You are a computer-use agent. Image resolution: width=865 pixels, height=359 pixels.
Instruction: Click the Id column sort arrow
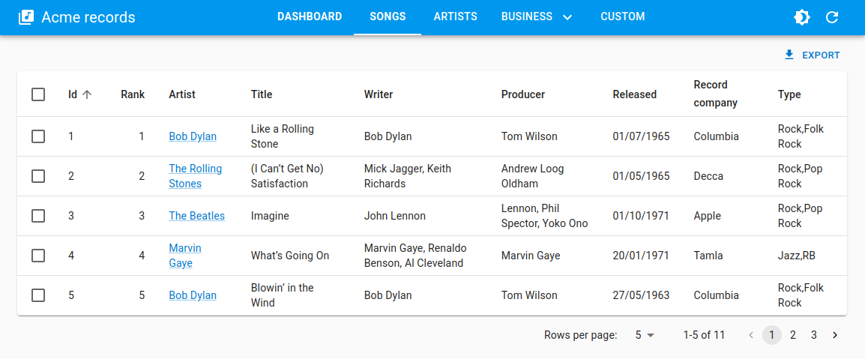pos(87,94)
